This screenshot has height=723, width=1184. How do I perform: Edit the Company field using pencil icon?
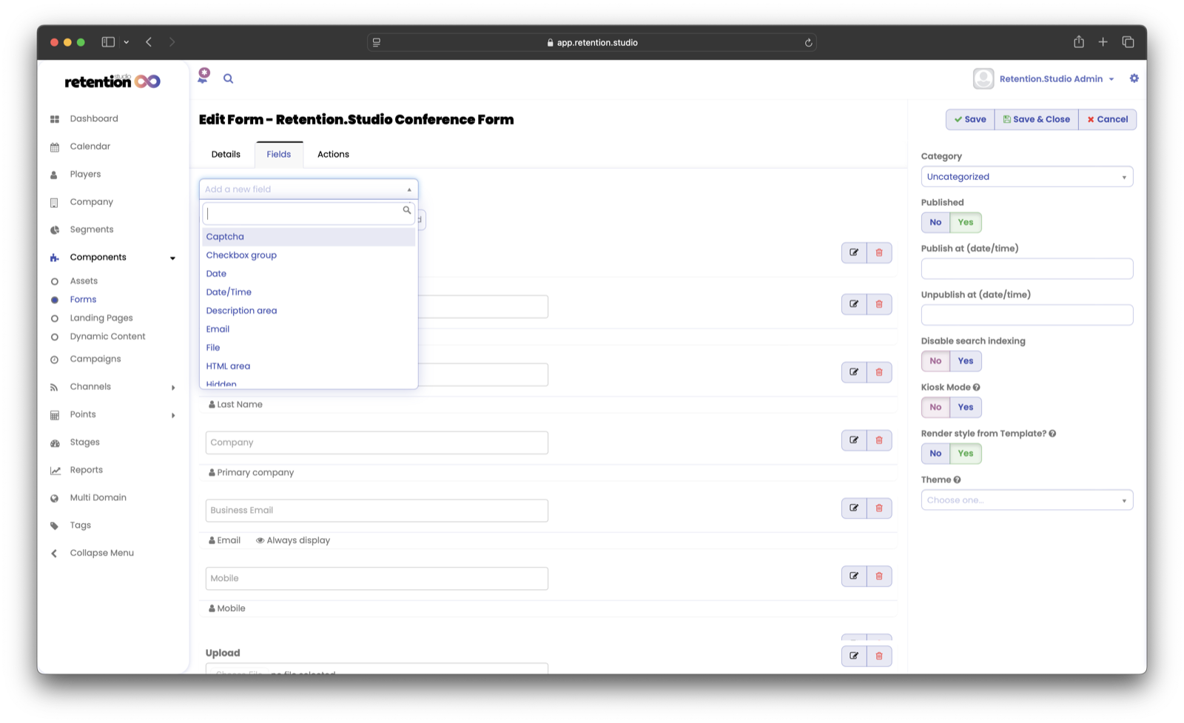tap(854, 440)
